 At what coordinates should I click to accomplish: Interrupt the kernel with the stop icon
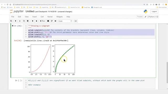(48, 21)
